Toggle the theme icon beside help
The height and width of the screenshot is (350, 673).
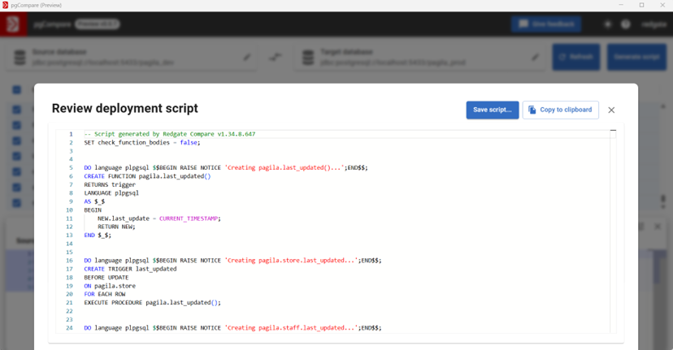pyautogui.click(x=607, y=24)
